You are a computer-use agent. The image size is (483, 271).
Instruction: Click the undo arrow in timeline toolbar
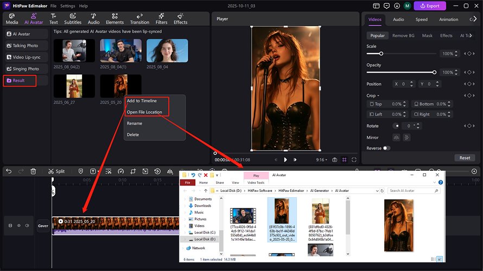9,171
